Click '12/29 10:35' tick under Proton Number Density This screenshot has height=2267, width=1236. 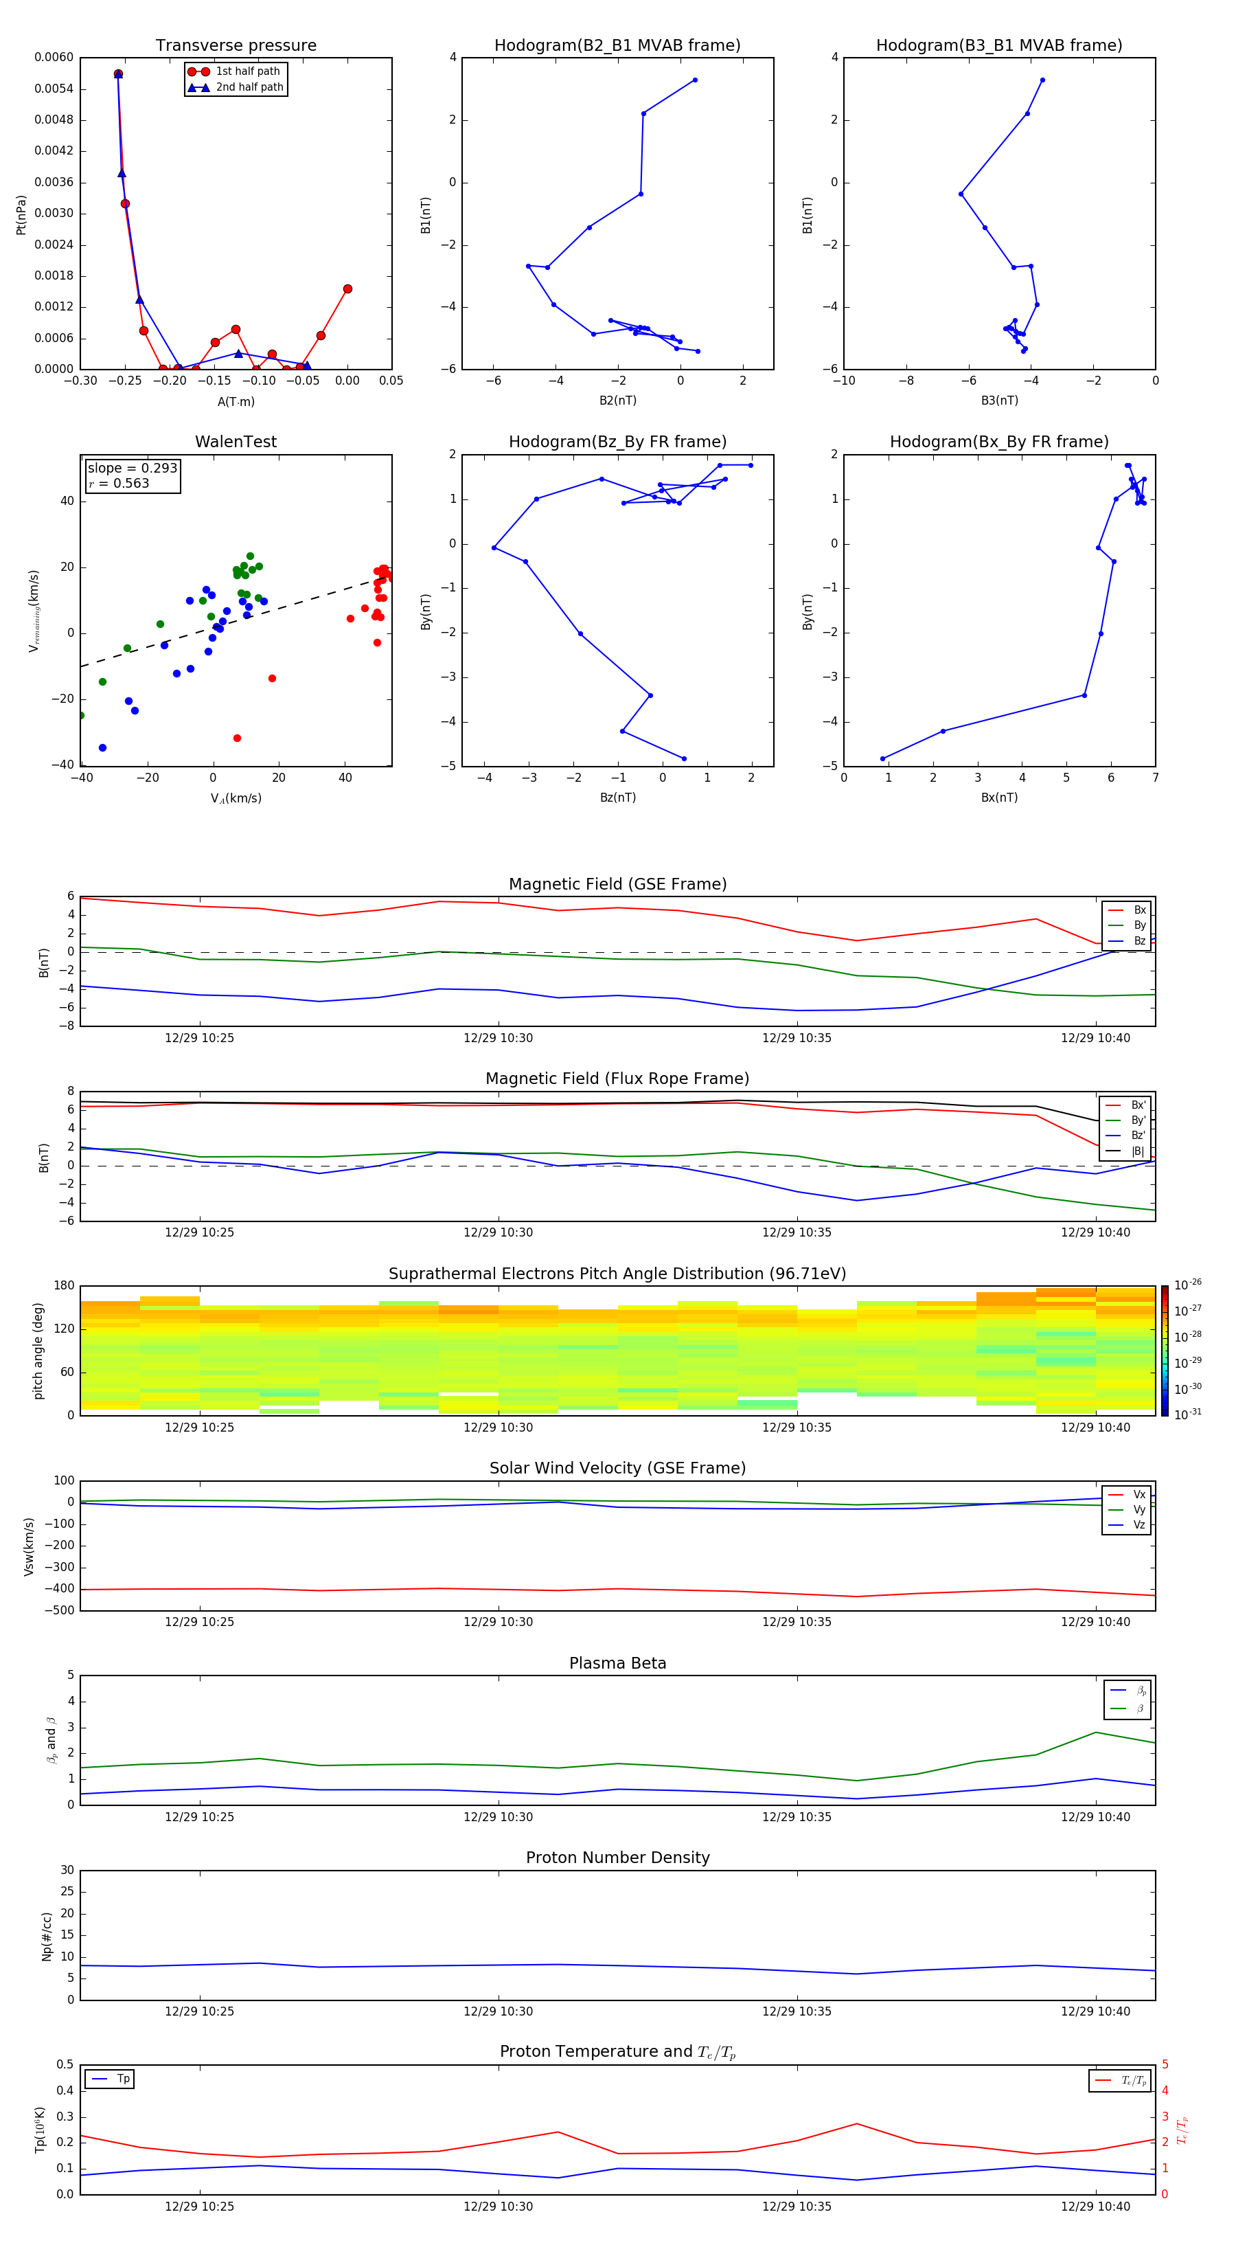point(797,2011)
